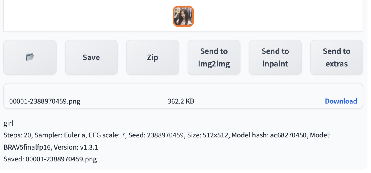
Task: Send the image to img2img
Action: coord(214,57)
